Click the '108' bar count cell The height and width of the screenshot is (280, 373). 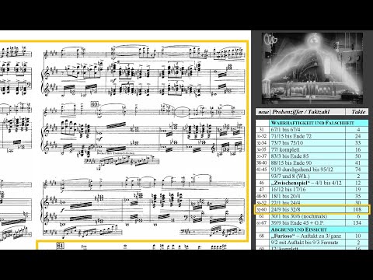[357, 209]
